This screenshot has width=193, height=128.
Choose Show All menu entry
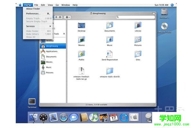pyautogui.click(x=38, y=37)
